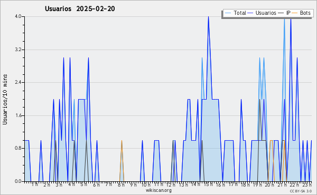
Task: Click the y-axis value 3.2
Action: click(18, 50)
